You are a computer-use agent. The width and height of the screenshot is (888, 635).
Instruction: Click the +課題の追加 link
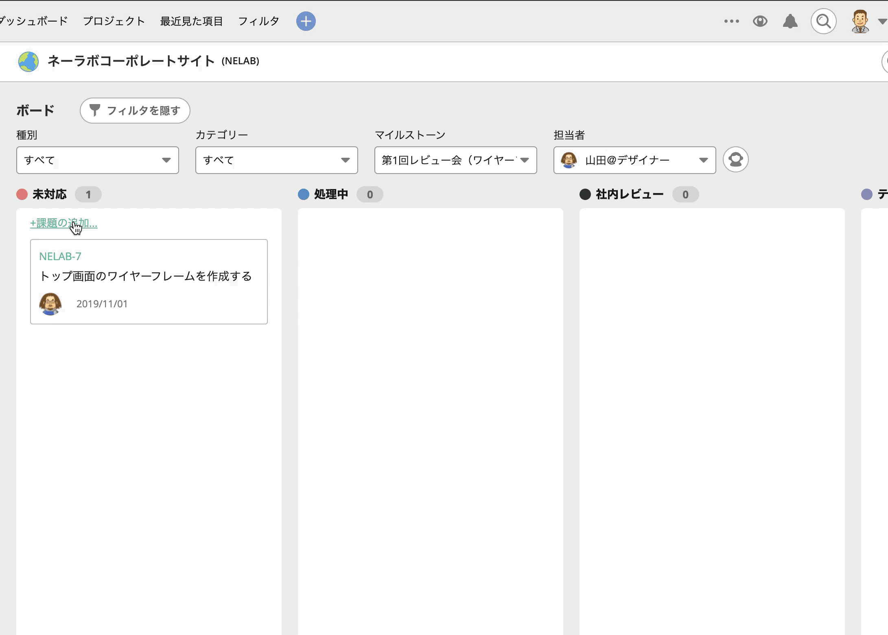tap(63, 223)
